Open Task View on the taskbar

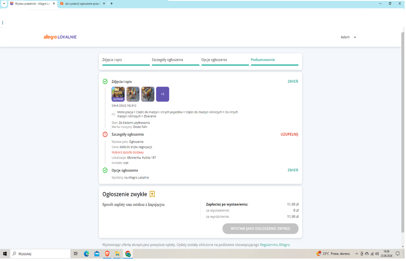[x=76, y=254]
